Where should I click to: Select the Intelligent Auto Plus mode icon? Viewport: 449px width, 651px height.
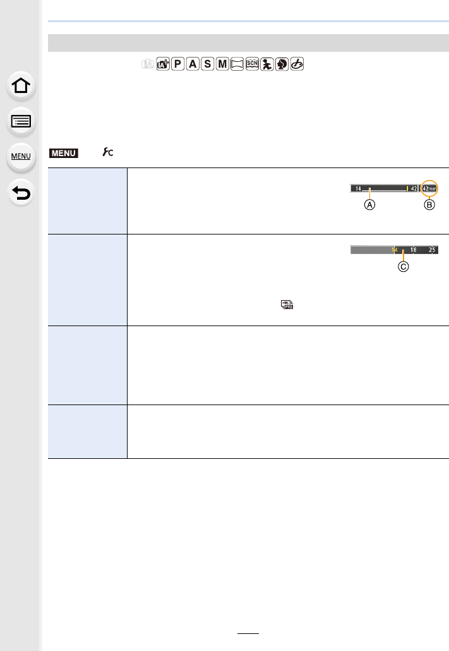click(x=161, y=66)
